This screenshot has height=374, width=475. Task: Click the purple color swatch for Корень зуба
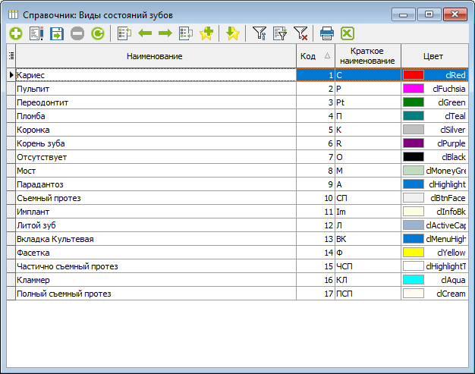pyautogui.click(x=414, y=143)
